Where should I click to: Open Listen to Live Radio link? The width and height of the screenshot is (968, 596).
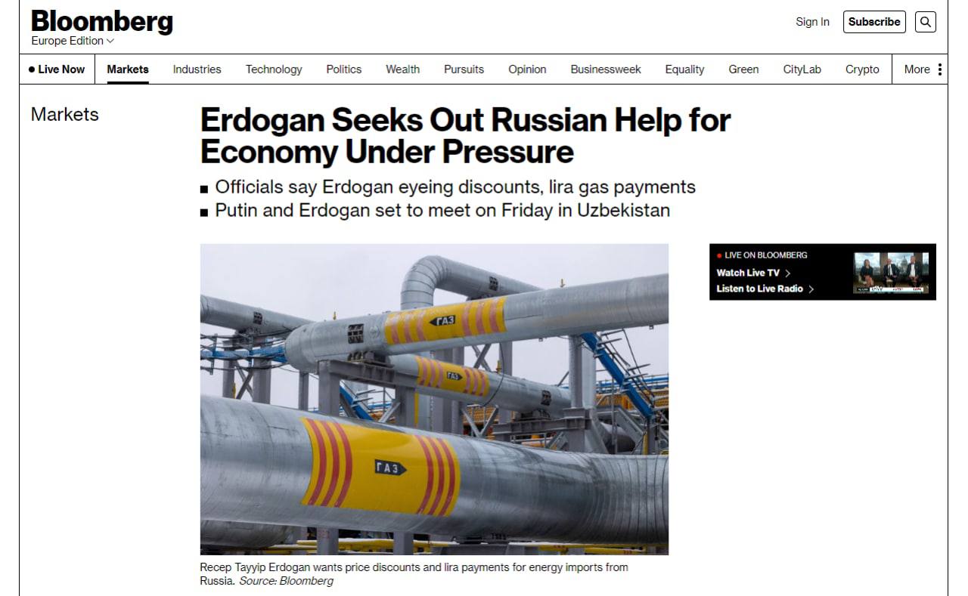point(765,289)
